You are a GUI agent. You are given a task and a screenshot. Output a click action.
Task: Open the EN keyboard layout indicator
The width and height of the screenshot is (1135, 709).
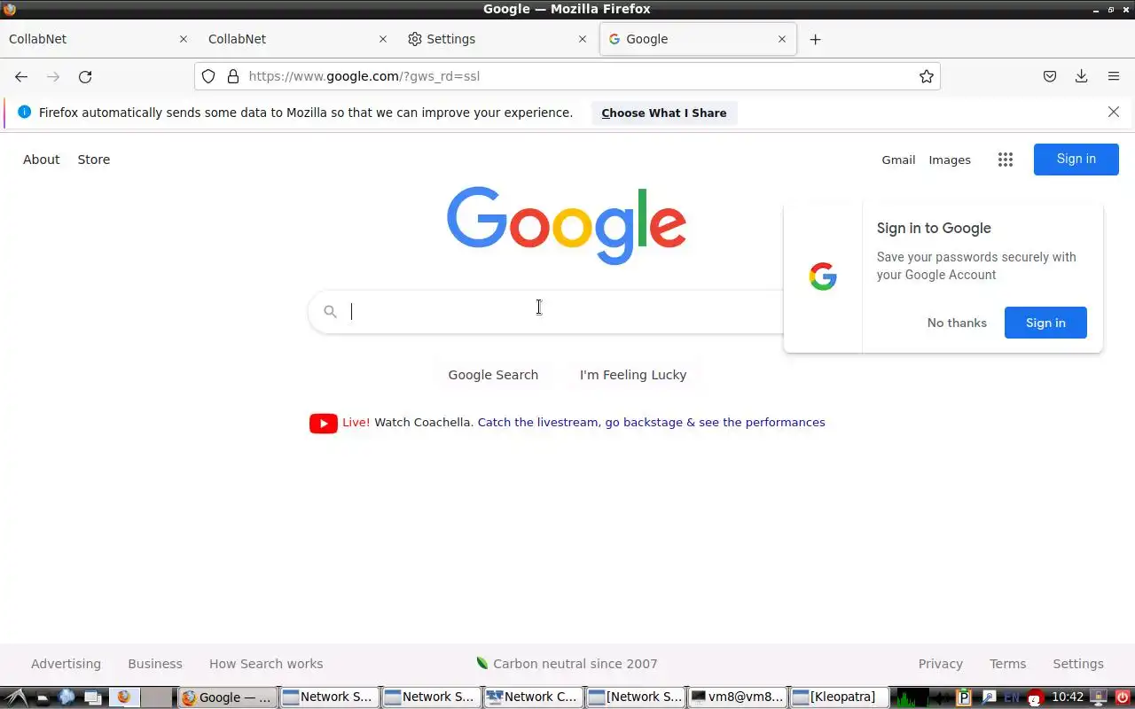(1011, 697)
